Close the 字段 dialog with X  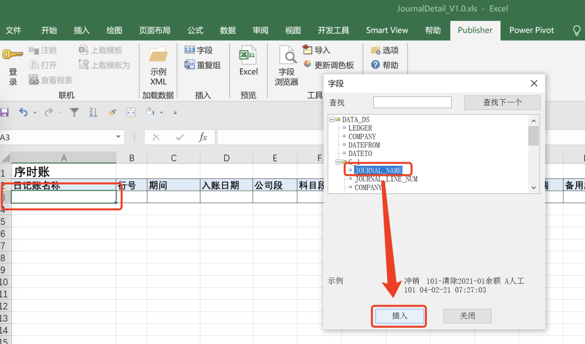(x=534, y=83)
